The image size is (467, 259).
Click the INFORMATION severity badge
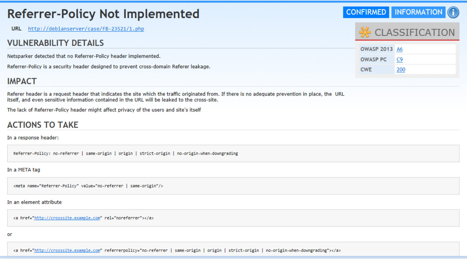coord(418,12)
